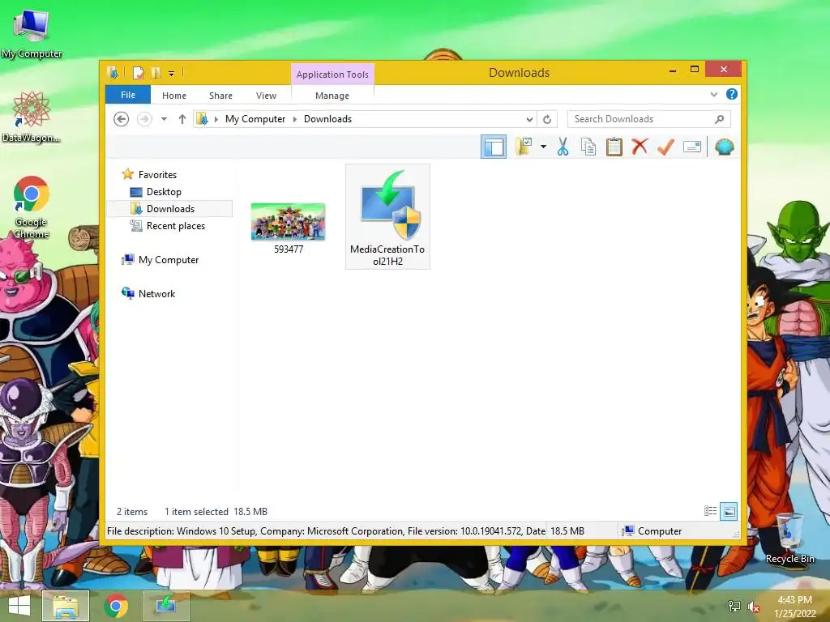The height and width of the screenshot is (622, 830).
Task: Select the DataWagon desktop shortcut
Action: (x=32, y=117)
